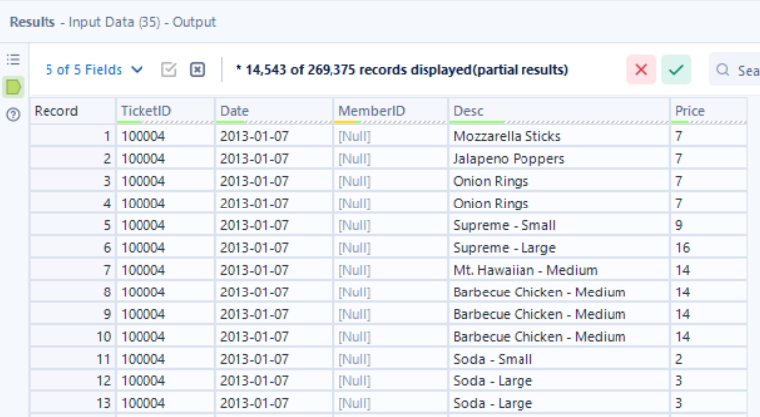
Task: Click the green checkmark apply icon
Action: [677, 70]
